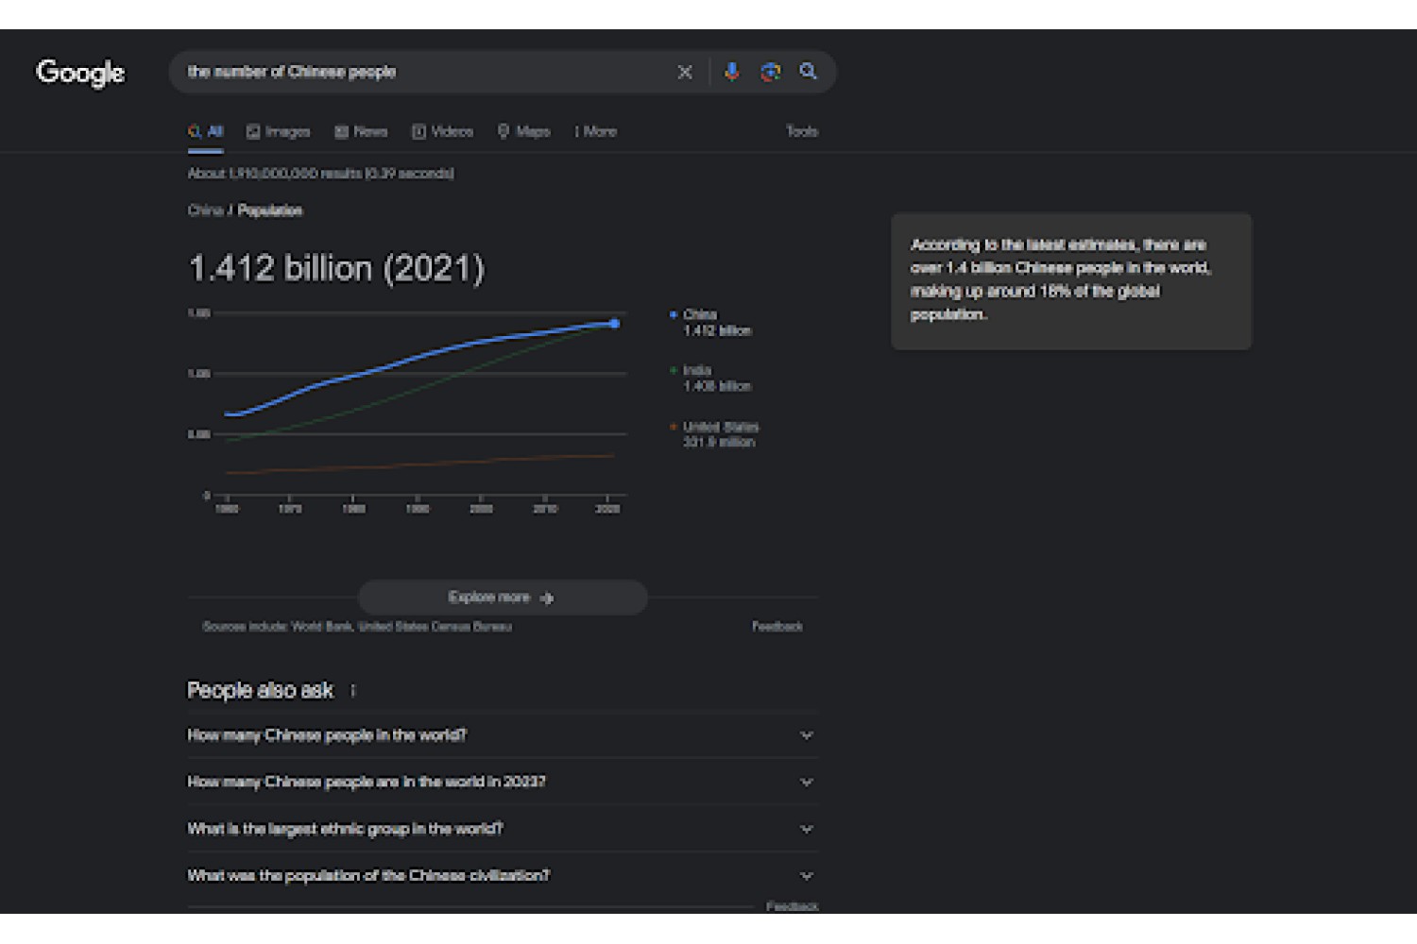The width and height of the screenshot is (1417, 944).
Task: Select the All results tab
Action: [x=206, y=131]
